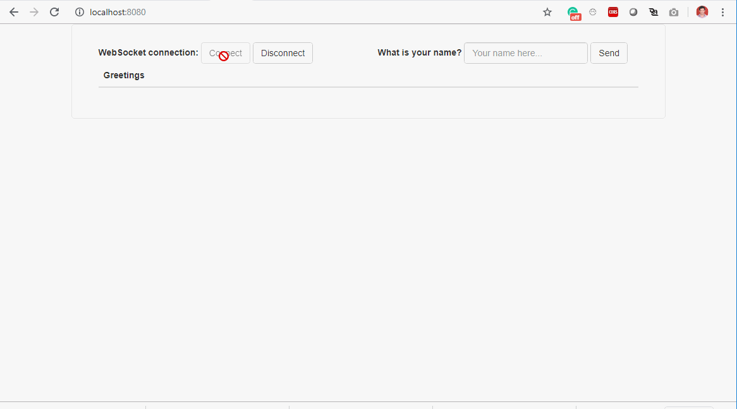Image resolution: width=737 pixels, height=409 pixels.
Task: Click the 'What is your name?' label
Action: coord(419,52)
